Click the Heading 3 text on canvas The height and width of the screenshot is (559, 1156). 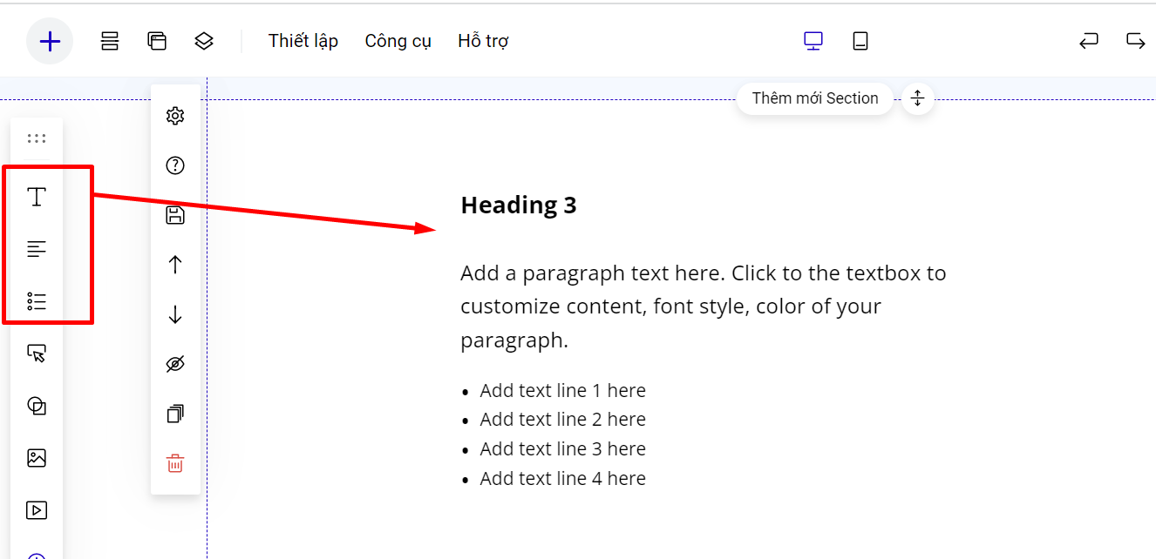[519, 205]
